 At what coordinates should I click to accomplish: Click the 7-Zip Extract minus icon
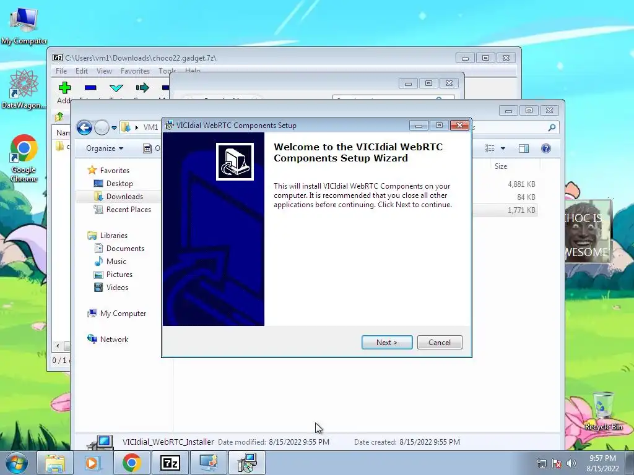(x=90, y=88)
